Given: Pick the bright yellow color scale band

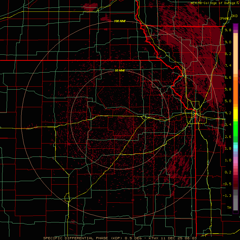Looking at the screenshot, I should coord(235,114).
